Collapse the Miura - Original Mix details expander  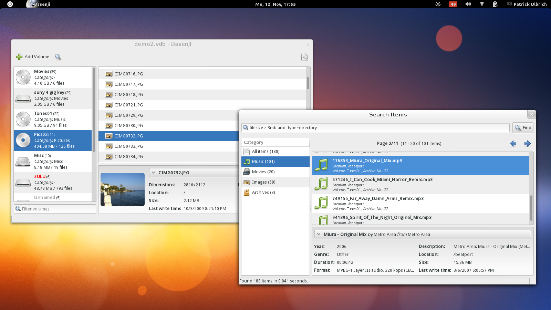pyautogui.click(x=319, y=234)
